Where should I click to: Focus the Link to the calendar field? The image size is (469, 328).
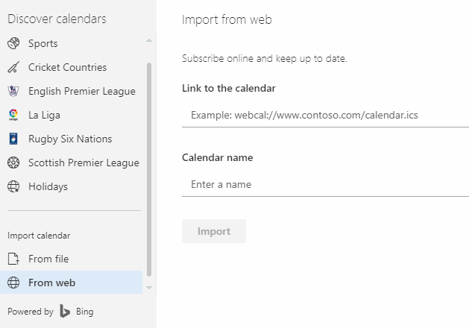pyautogui.click(x=325, y=116)
